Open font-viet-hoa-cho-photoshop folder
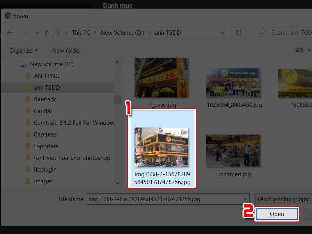This screenshot has width=312, height=234. [x=72, y=158]
